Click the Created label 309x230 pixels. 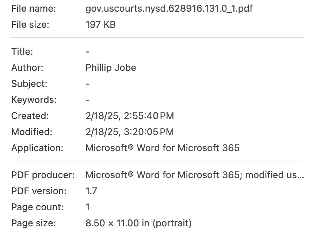coord(30,116)
